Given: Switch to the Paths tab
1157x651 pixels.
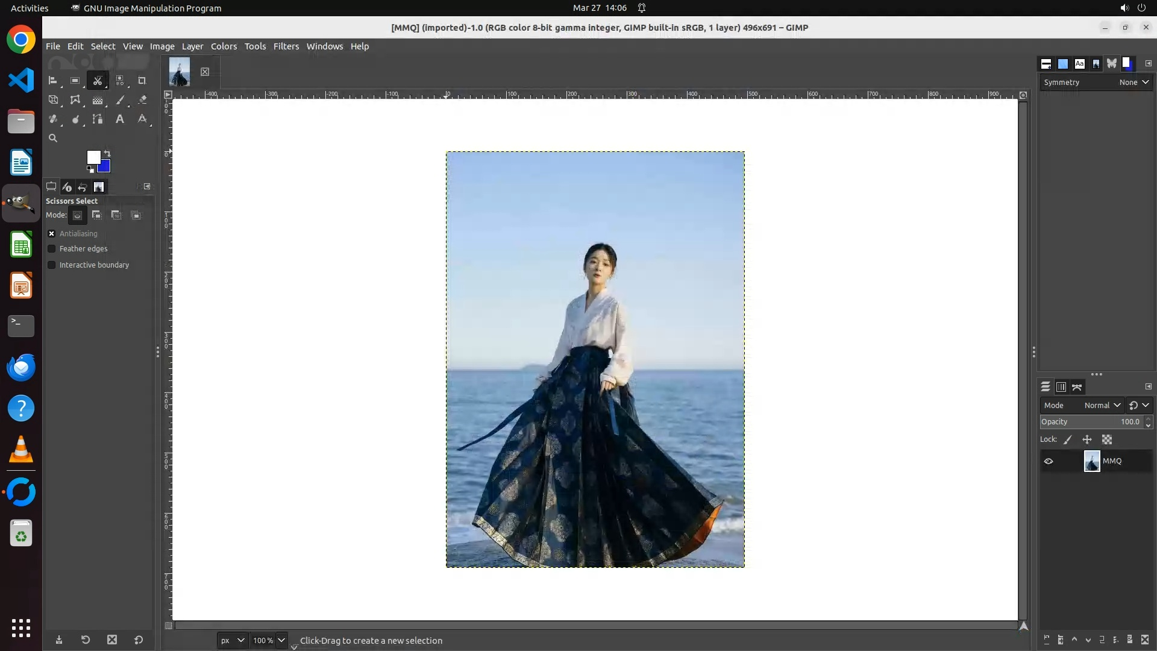Looking at the screenshot, I should click(x=1077, y=387).
